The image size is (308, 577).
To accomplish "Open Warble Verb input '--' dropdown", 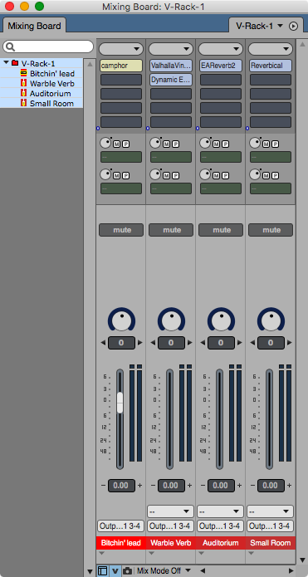I will point(171,511).
